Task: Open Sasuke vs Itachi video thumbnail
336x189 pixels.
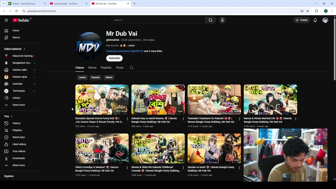Action: 214,149
